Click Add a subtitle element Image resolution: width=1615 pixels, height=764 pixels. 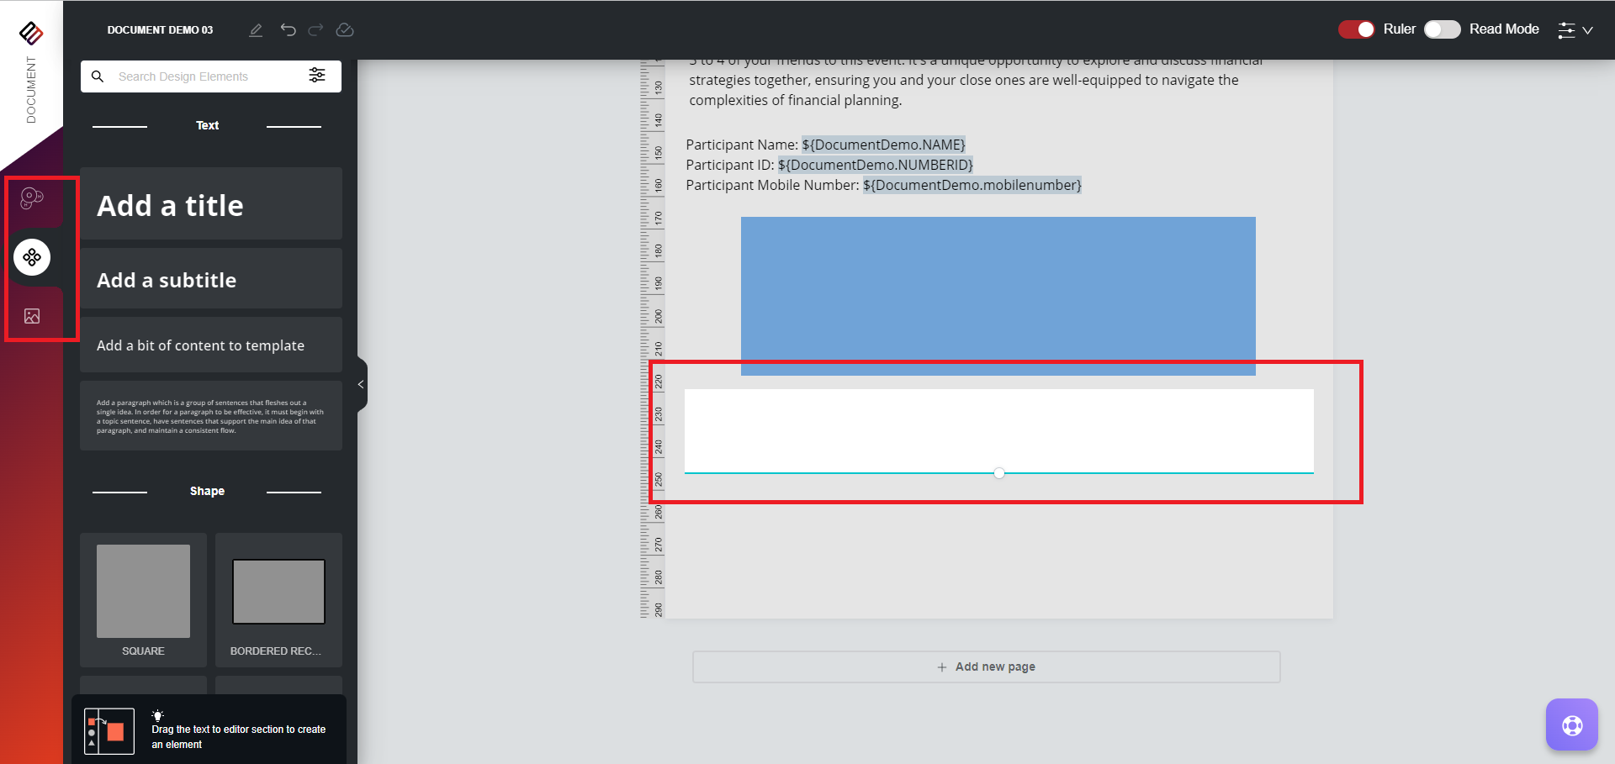point(210,279)
